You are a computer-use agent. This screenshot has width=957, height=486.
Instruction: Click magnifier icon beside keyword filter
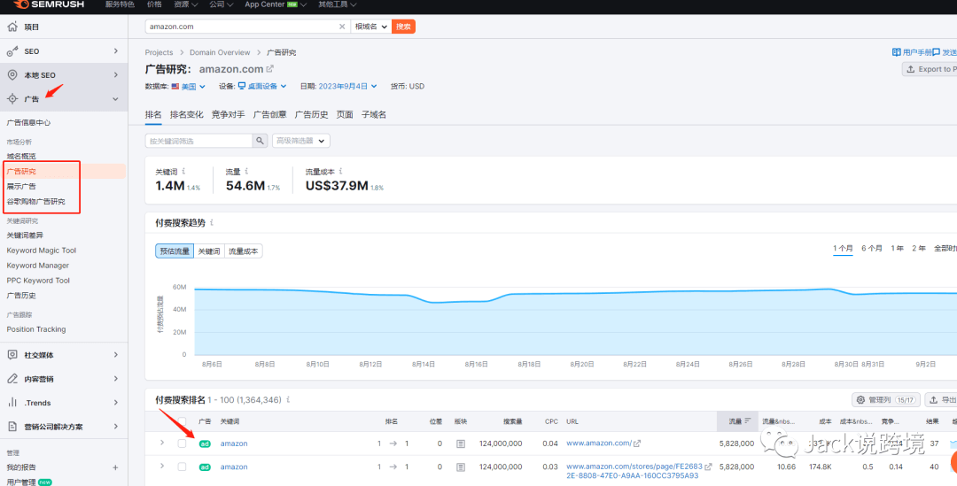pyautogui.click(x=260, y=141)
